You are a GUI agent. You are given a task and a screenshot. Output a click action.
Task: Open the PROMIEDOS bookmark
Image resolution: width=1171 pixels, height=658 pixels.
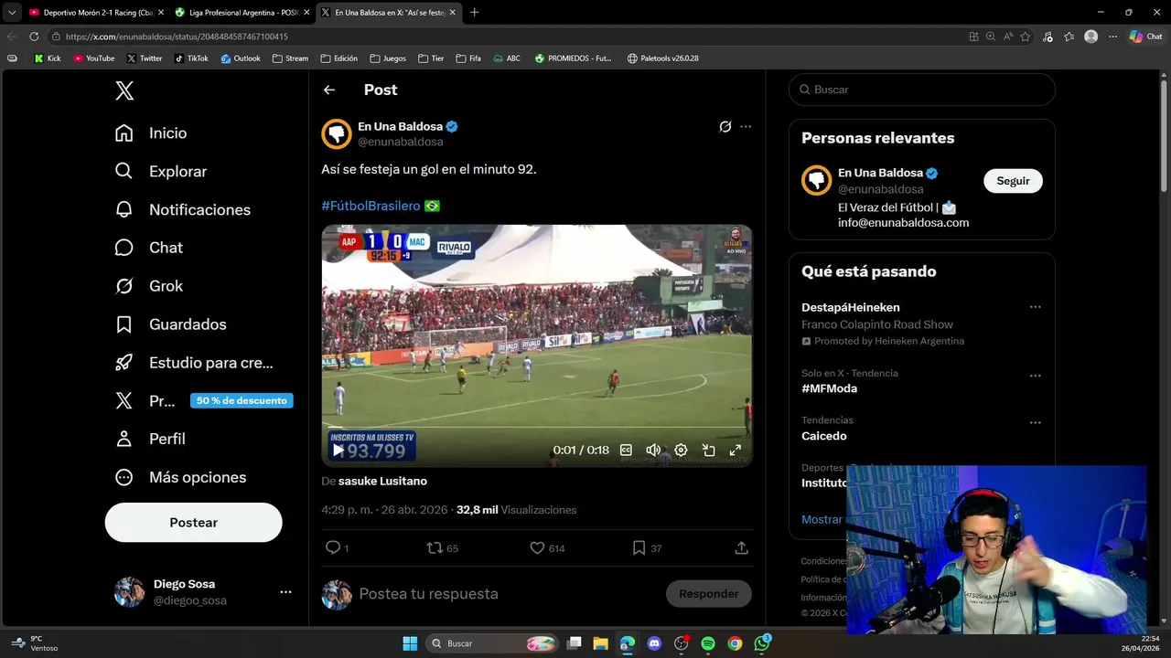click(574, 58)
